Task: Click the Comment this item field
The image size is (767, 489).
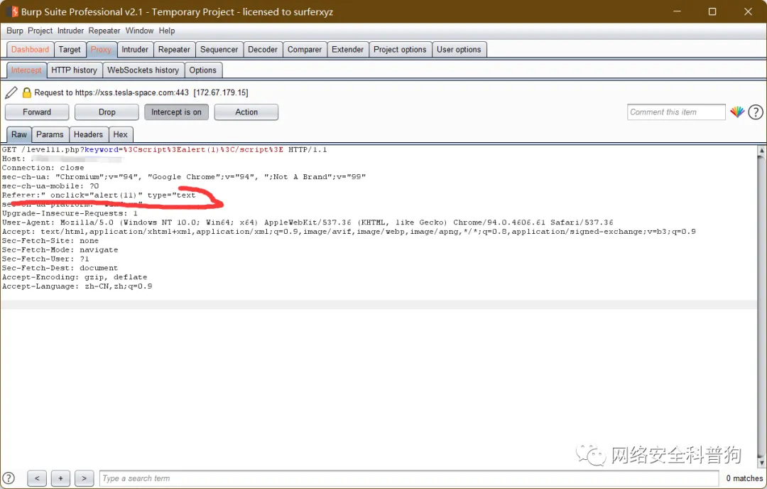Action: (x=676, y=112)
